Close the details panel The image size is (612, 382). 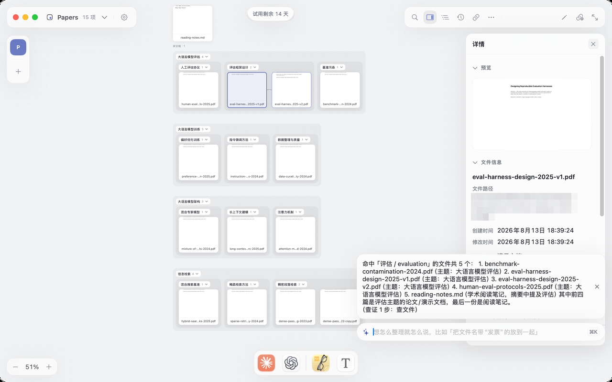(593, 44)
